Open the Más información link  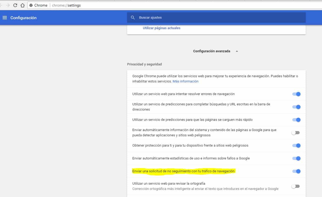[x=185, y=81]
